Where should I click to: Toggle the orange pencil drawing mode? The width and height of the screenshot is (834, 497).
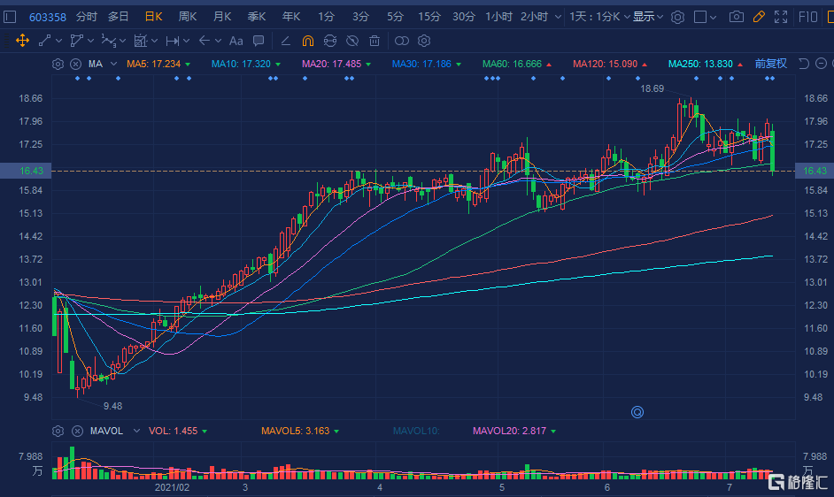coord(759,17)
